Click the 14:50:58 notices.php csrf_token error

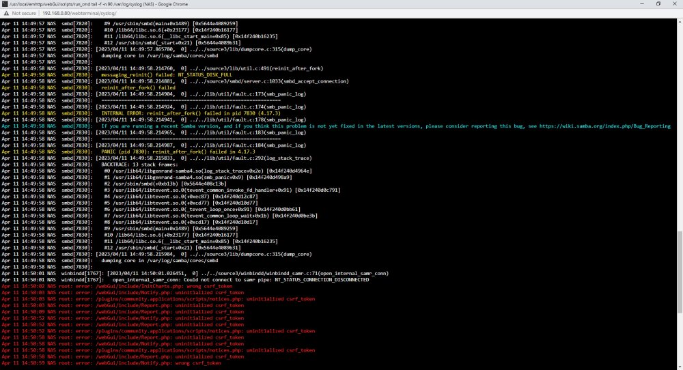tap(158, 350)
